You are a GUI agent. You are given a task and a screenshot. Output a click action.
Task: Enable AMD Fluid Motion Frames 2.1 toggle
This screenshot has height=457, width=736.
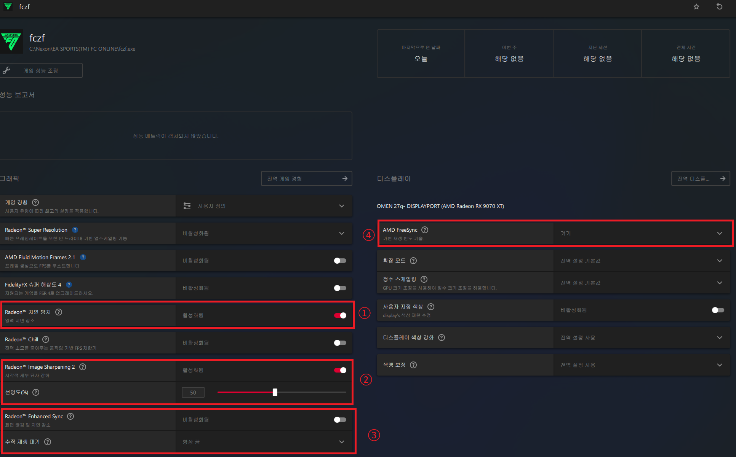340,261
